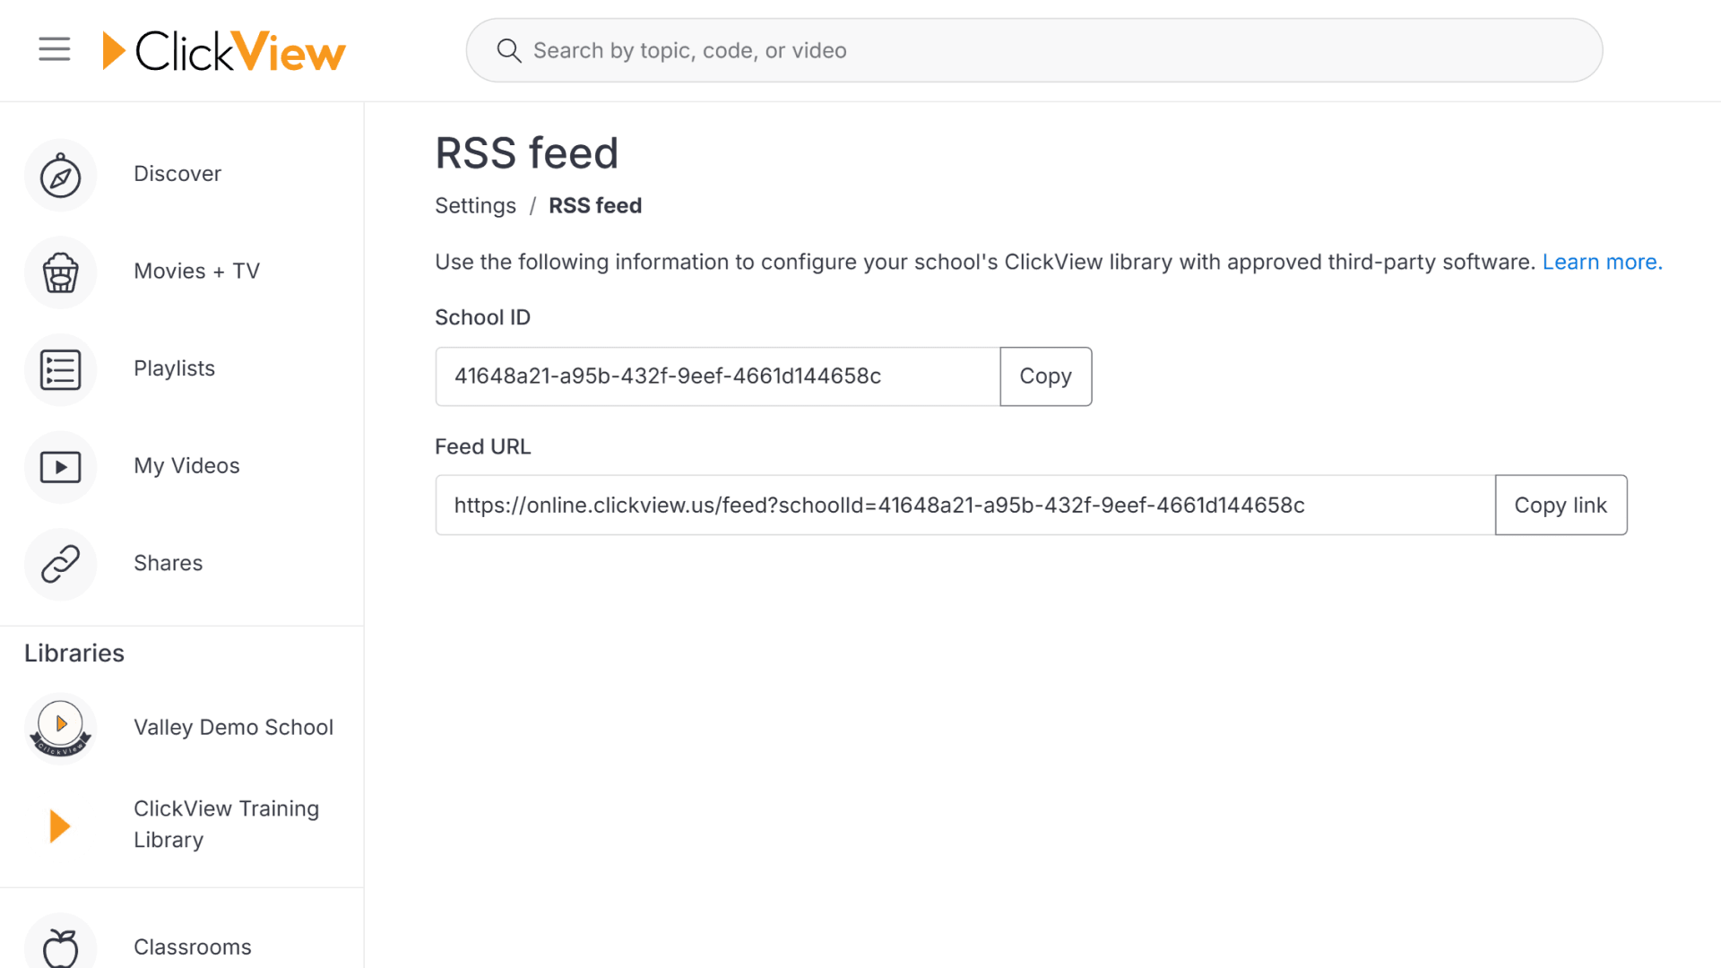The image size is (1721, 968).
Task: Navigate to Settings via breadcrumb
Action: tap(475, 205)
